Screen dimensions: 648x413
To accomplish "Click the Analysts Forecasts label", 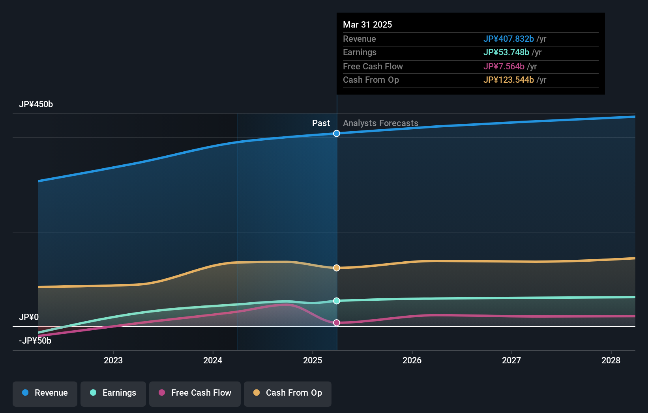I will pyautogui.click(x=380, y=123).
